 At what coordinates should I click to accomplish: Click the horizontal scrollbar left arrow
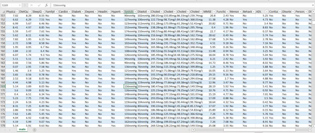click(x=193, y=130)
